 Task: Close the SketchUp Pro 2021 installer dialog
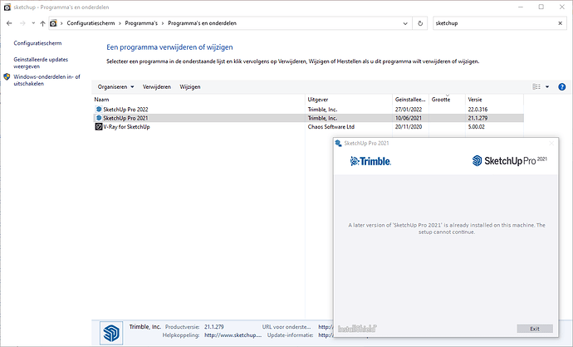(x=551, y=143)
